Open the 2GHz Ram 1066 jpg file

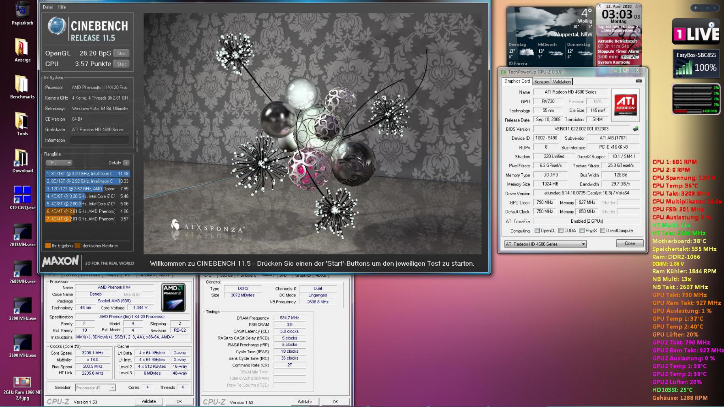(x=22, y=381)
